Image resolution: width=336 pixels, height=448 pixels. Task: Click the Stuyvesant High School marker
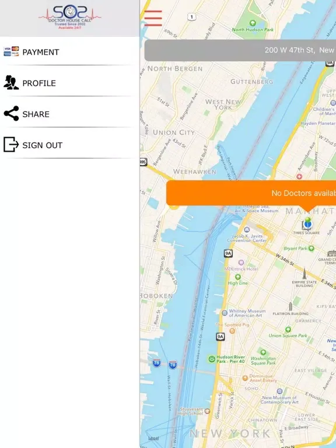point(207,411)
